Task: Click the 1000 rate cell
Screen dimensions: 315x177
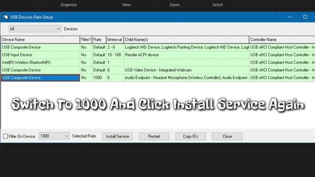Action: click(x=99, y=78)
